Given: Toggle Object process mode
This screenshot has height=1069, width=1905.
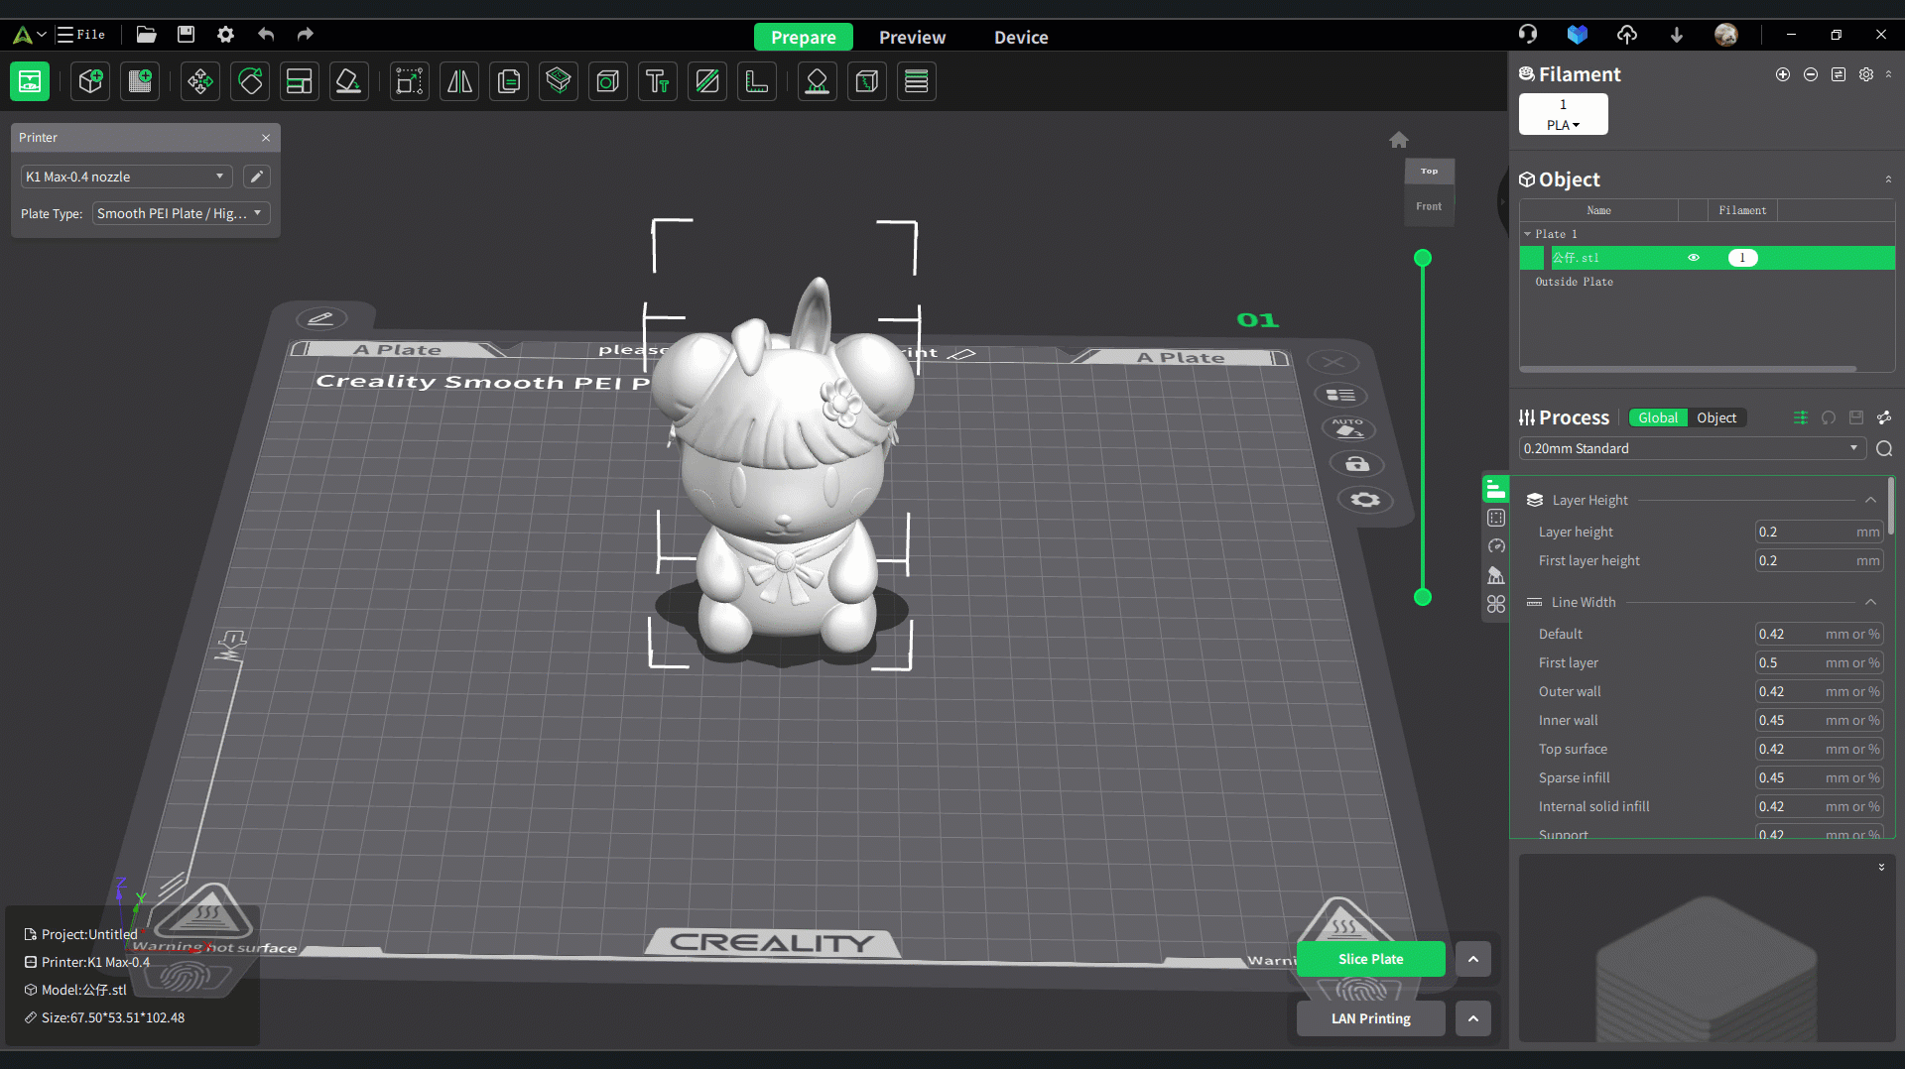Looking at the screenshot, I should pos(1716,417).
